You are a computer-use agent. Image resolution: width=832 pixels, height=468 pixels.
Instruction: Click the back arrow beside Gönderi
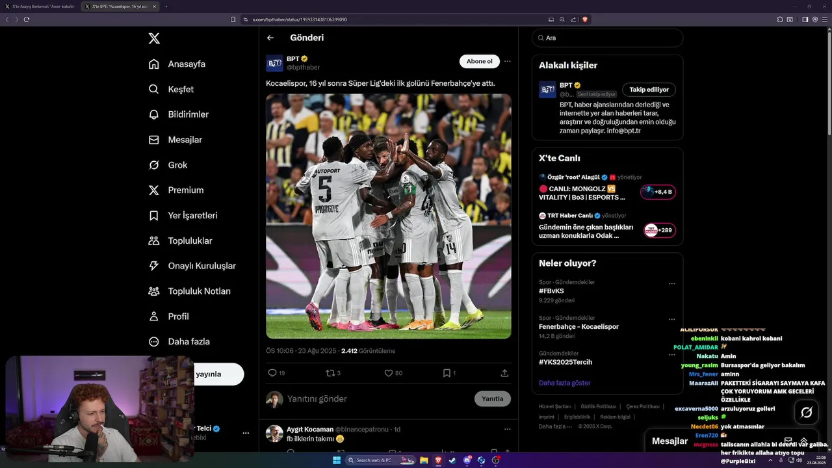click(x=270, y=38)
